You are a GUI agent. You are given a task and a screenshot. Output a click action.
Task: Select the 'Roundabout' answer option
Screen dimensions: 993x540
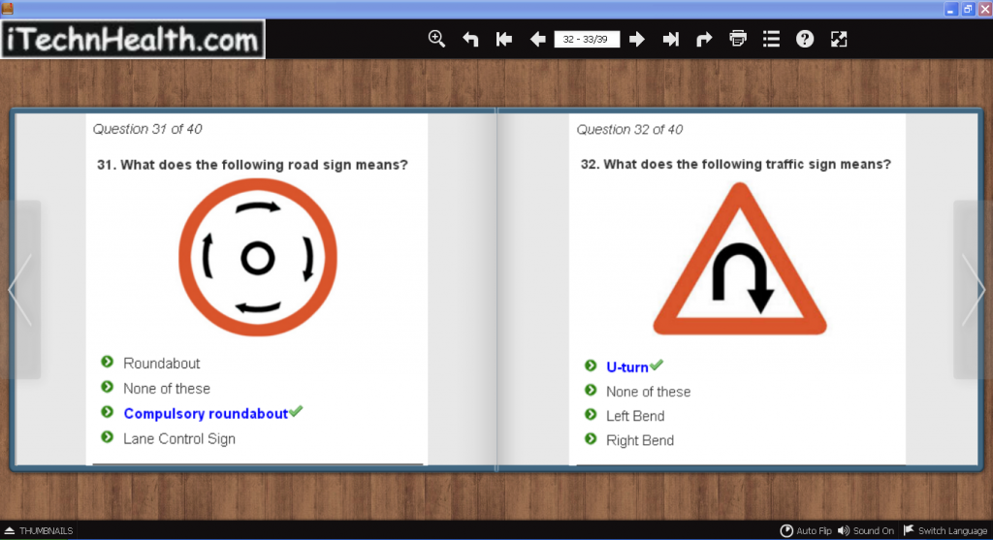[161, 363]
